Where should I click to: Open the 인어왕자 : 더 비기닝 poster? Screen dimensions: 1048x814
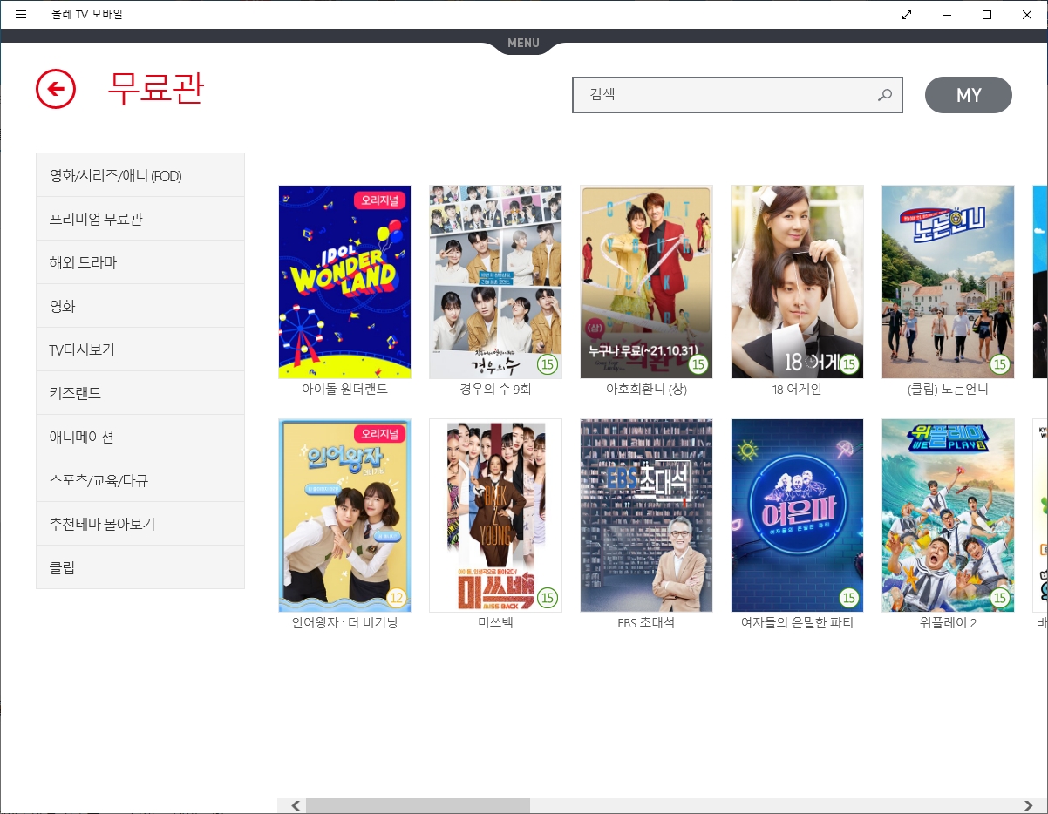tap(344, 515)
